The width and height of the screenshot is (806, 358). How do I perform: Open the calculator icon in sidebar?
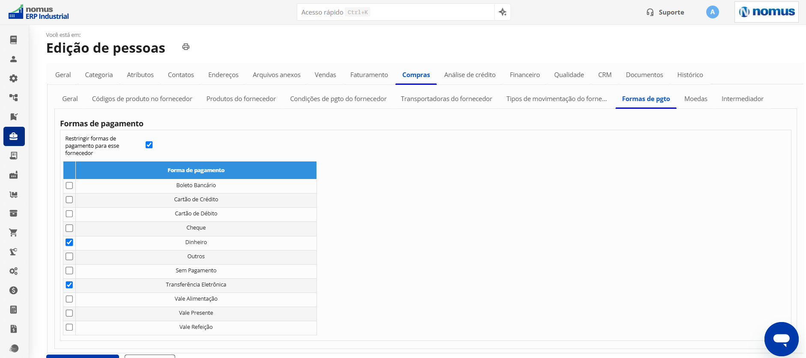pyautogui.click(x=14, y=310)
